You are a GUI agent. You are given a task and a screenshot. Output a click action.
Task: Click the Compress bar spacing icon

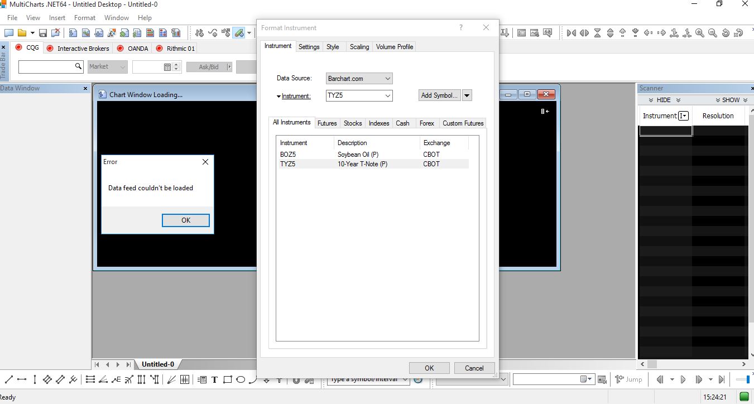pyautogui.click(x=571, y=33)
